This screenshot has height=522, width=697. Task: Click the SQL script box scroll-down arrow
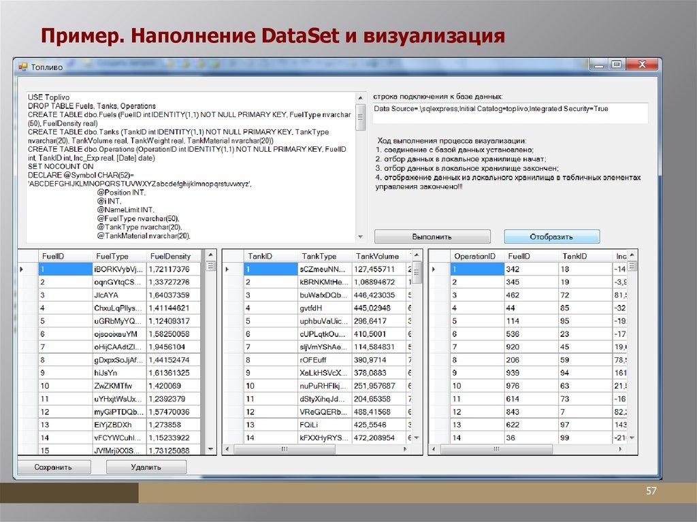click(x=360, y=237)
